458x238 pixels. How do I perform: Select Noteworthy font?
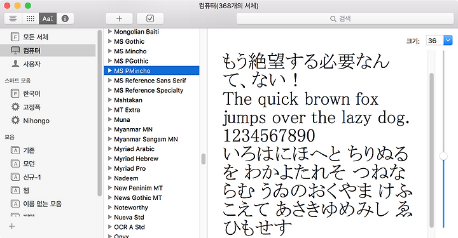coord(151,207)
